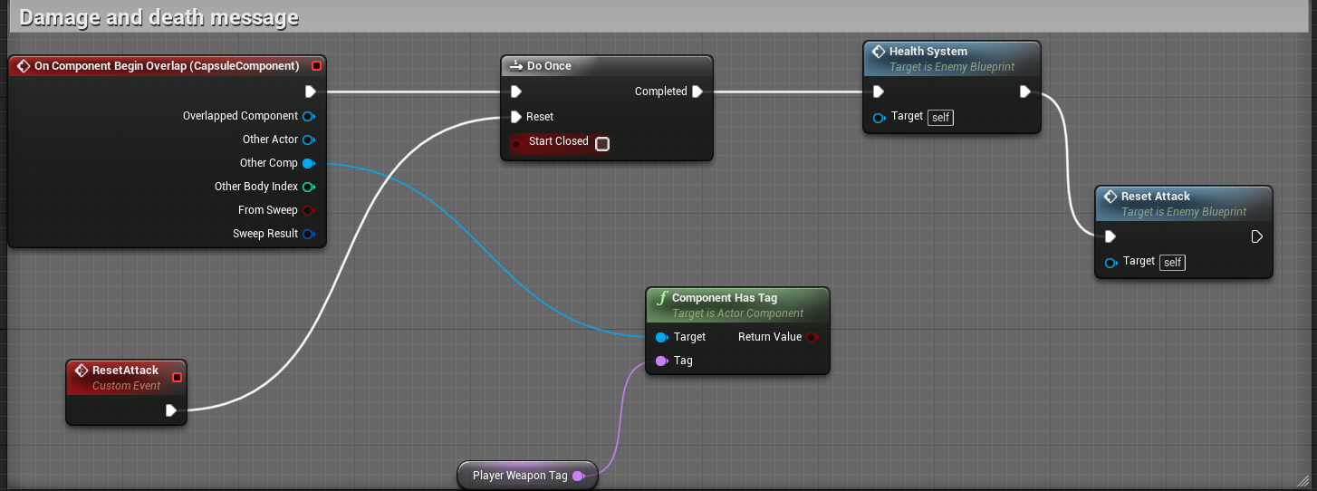1317x491 pixels.
Task: Click the Return Value boolean pin
Action: point(812,337)
